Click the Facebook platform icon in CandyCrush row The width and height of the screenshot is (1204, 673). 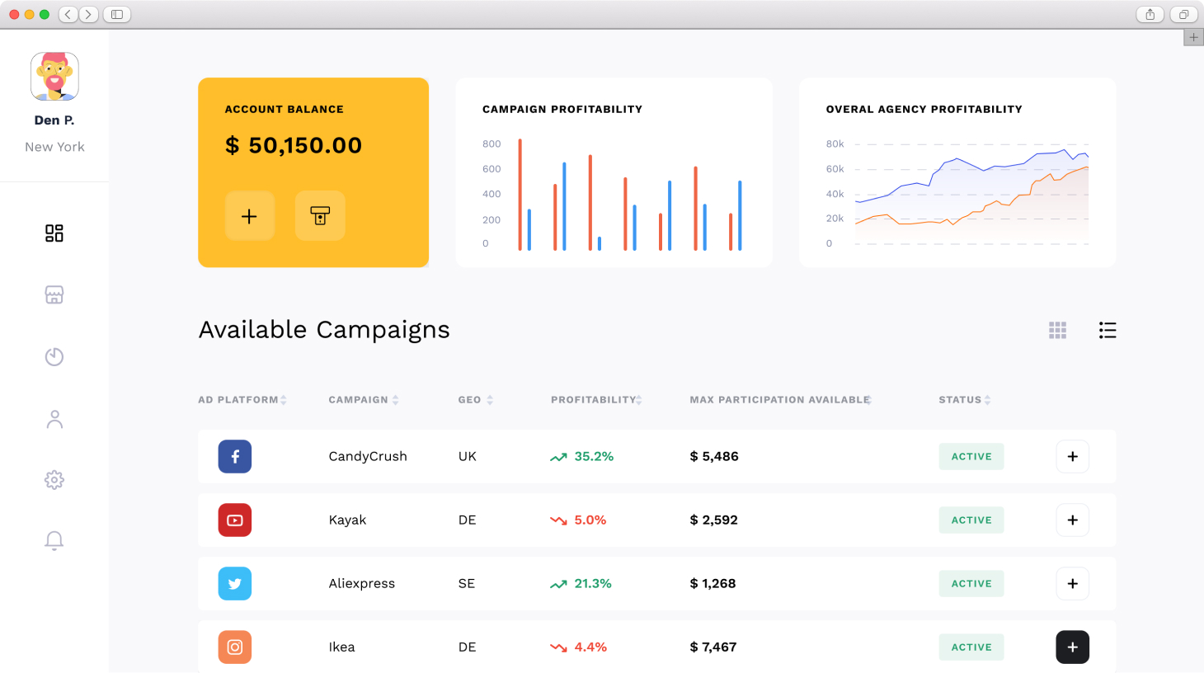tap(235, 457)
